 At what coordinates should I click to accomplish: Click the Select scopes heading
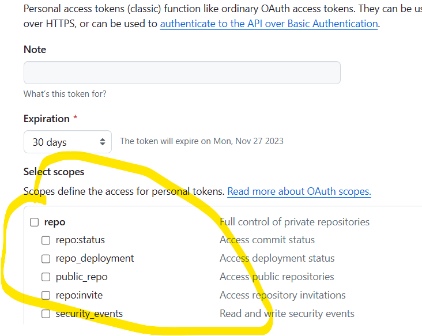[54, 172]
